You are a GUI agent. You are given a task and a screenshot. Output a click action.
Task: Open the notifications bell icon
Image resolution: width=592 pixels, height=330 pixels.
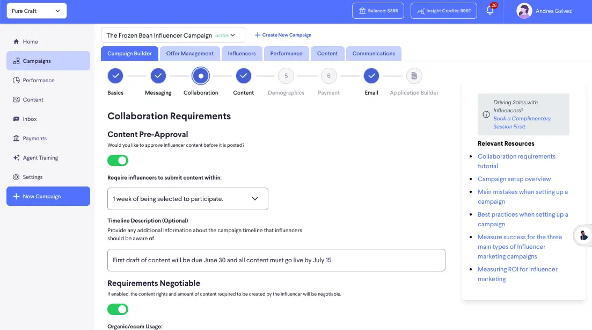pos(489,11)
